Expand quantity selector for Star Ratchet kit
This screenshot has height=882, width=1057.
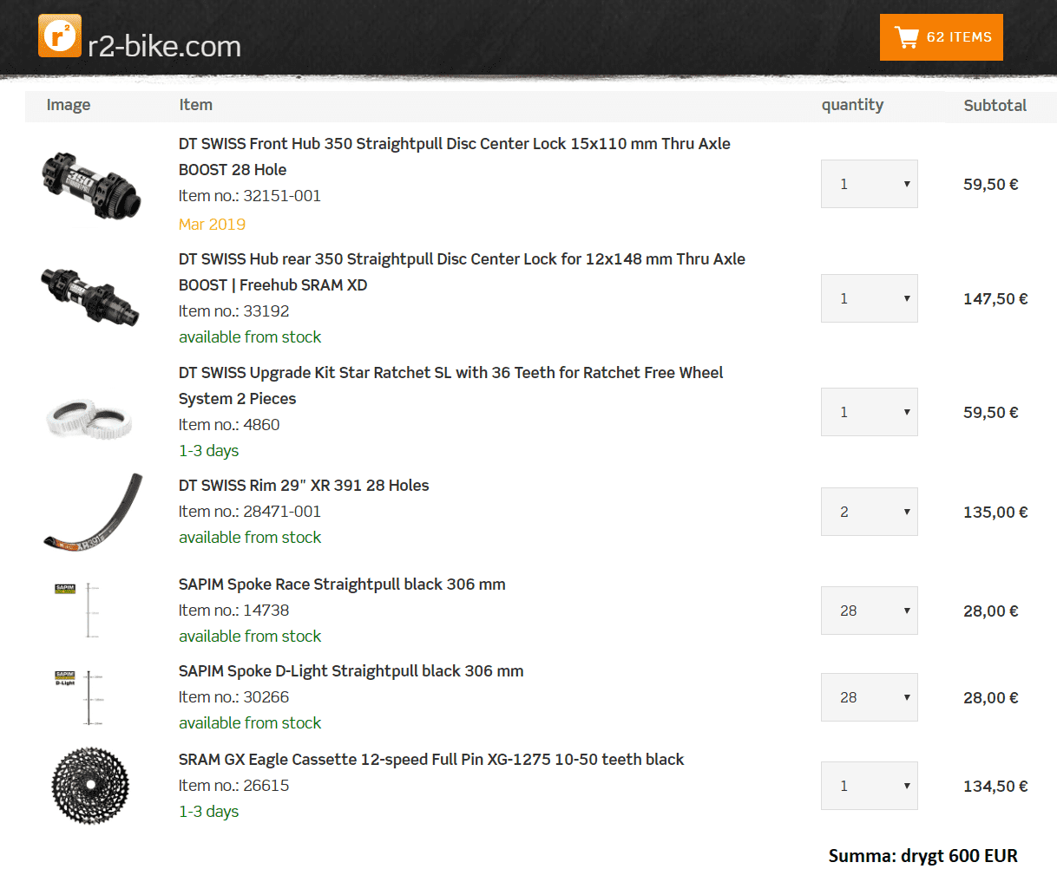(869, 412)
